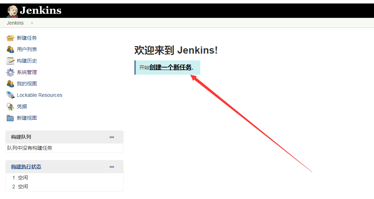Open the 用户列表 sidebar link

pos(27,49)
